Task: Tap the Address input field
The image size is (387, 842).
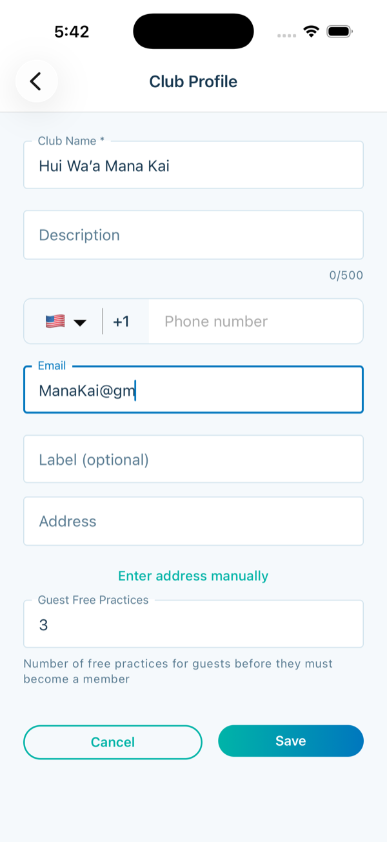Action: [193, 521]
